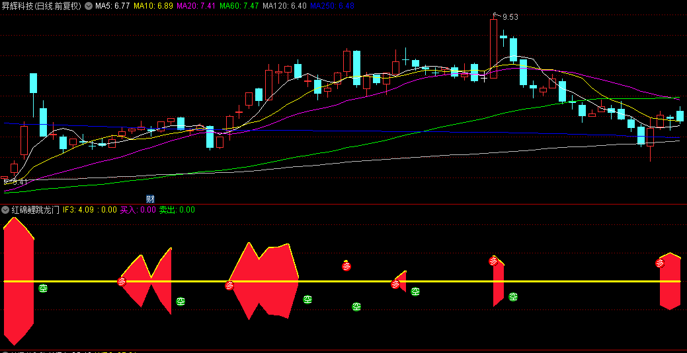Click the 财 financial event marker
The height and width of the screenshot is (353, 687).
[x=150, y=199]
